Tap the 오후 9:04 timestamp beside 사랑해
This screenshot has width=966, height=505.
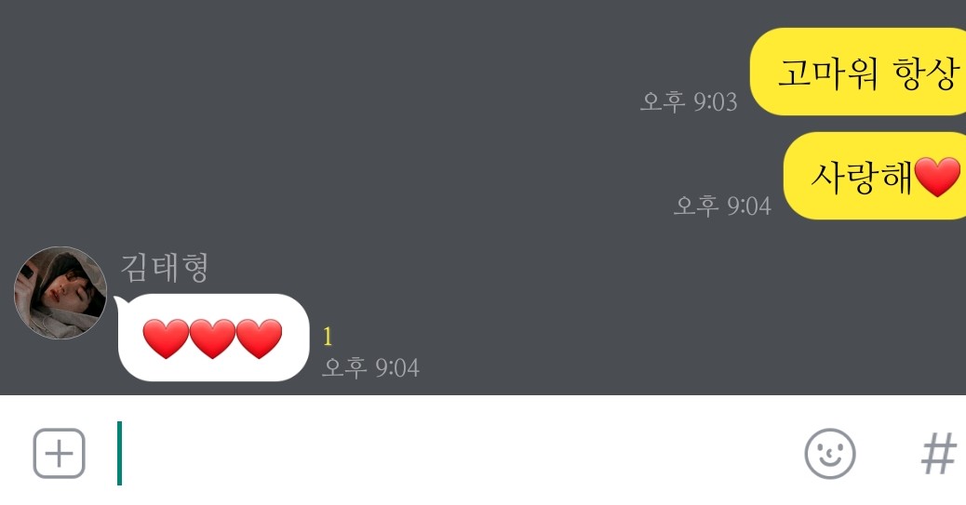722,206
